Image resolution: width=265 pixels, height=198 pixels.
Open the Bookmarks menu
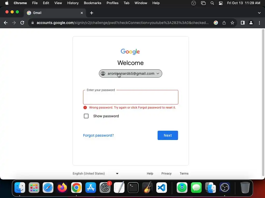pyautogui.click(x=93, y=3)
